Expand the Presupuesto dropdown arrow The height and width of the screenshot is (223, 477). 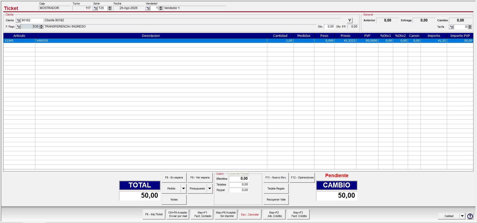click(210, 188)
